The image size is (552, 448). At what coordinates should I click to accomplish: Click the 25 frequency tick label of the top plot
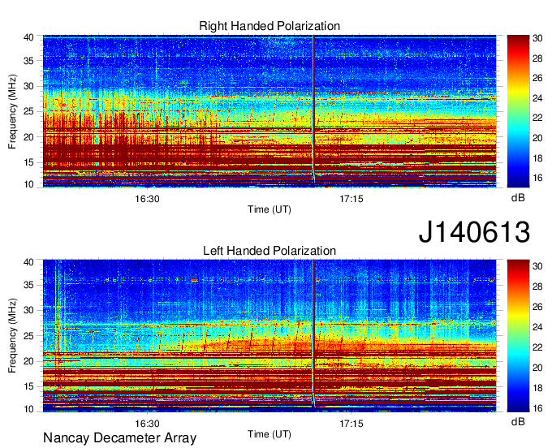click(x=29, y=112)
